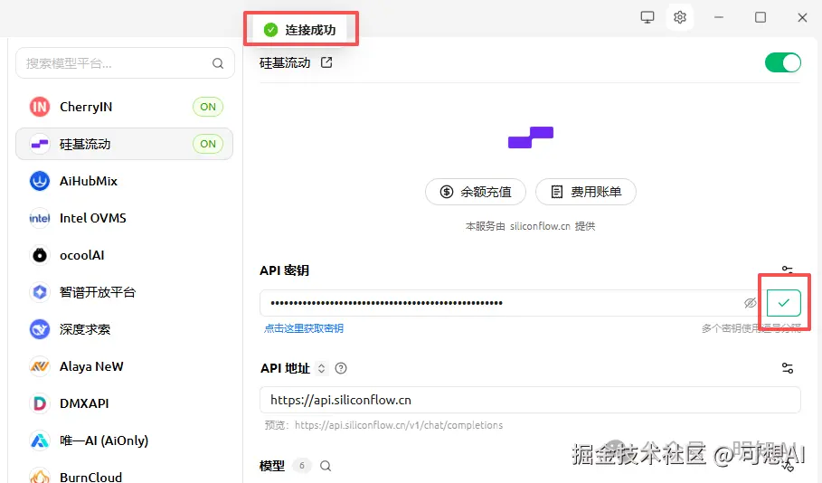Minimize the application window
Screen dimensions: 822x483
pos(719,17)
